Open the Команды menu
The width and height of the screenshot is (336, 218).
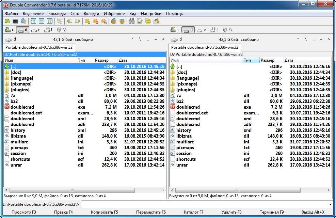point(57,14)
